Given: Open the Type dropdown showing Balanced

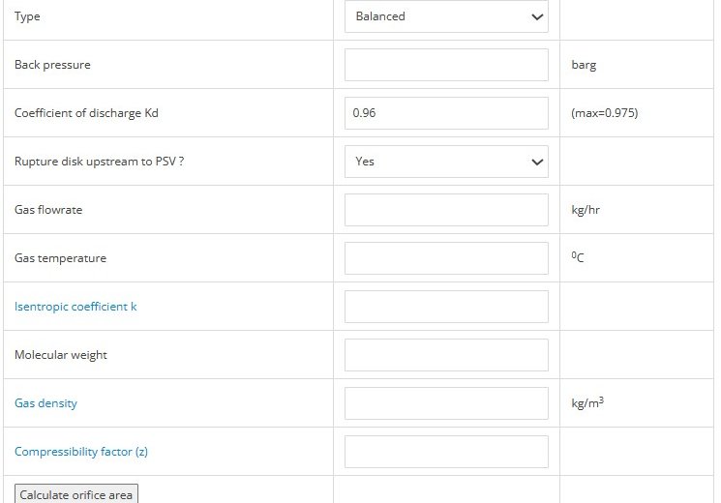Looking at the screenshot, I should (x=446, y=16).
